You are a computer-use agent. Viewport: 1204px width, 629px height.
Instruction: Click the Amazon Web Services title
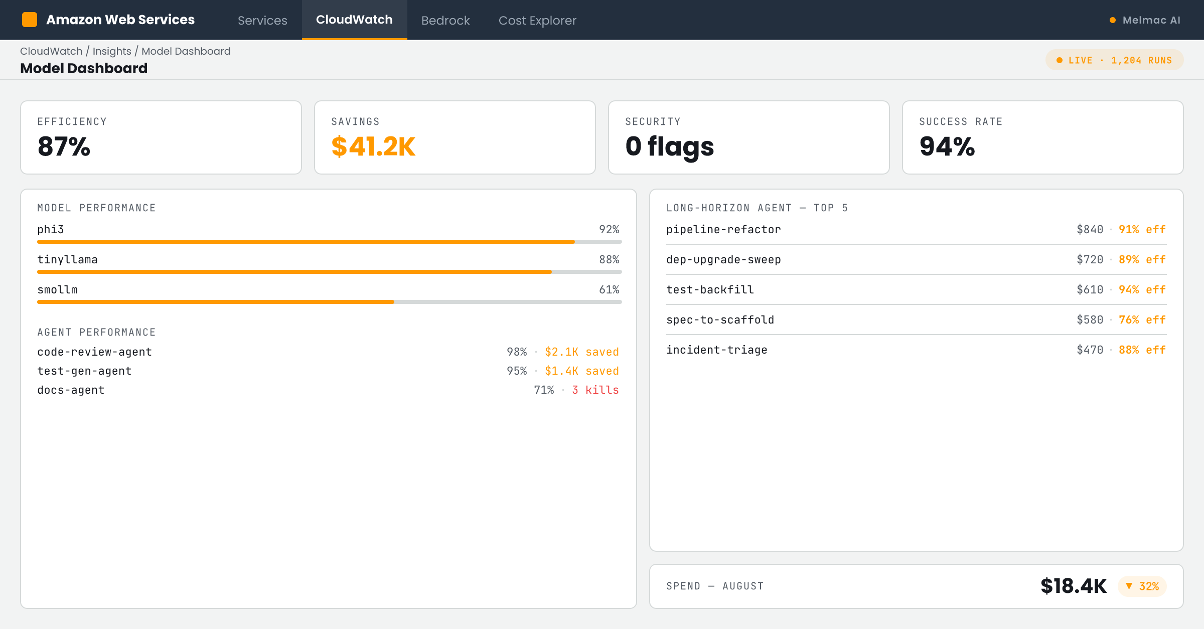pyautogui.click(x=120, y=20)
